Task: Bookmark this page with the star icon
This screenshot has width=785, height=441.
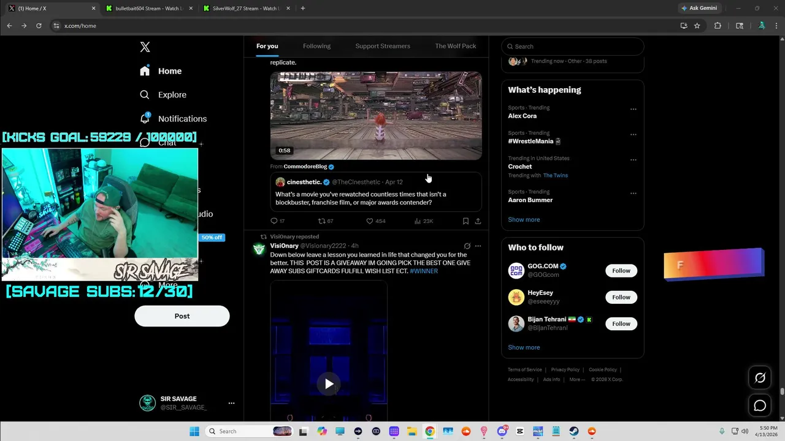Action: (x=697, y=26)
